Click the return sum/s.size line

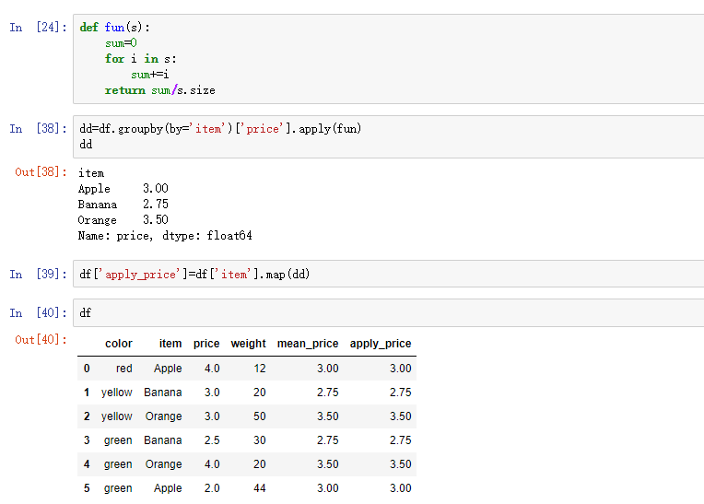coord(159,90)
